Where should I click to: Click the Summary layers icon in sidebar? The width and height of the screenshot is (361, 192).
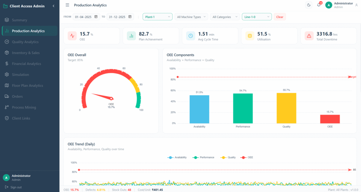(x=7, y=20)
